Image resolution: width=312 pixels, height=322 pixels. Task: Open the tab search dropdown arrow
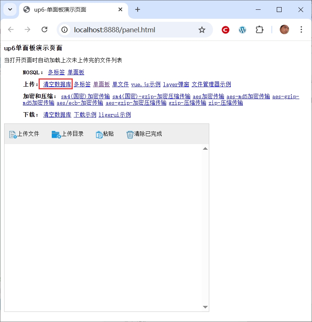[10, 10]
